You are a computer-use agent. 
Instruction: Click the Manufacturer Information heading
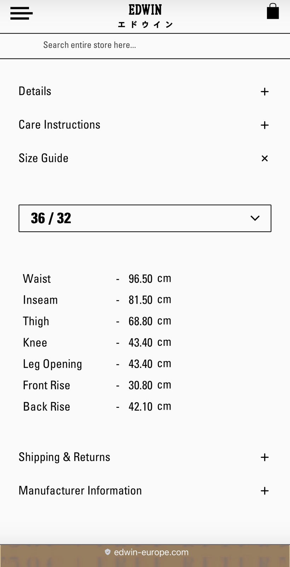coord(80,490)
